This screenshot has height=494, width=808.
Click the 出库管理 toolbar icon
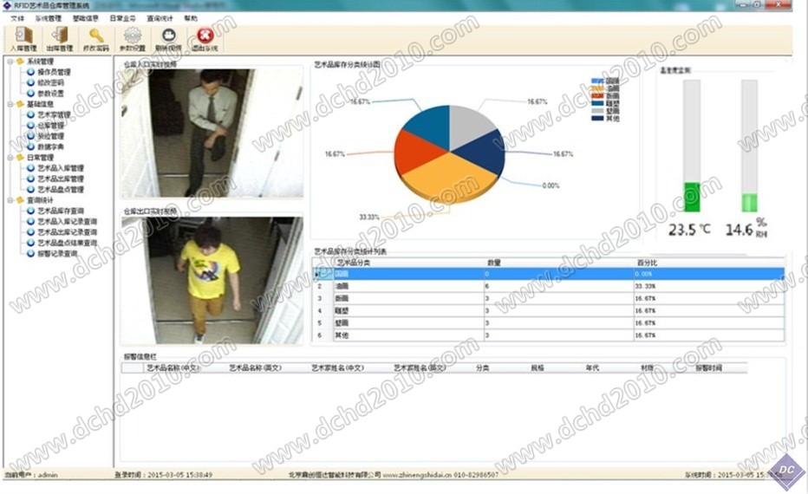58,39
